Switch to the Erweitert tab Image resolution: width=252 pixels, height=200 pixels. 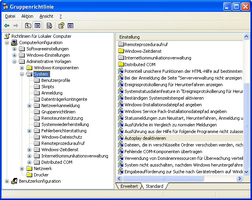coord(129,186)
